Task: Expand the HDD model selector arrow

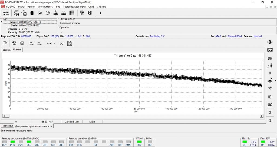Action: (x=2, y=22)
